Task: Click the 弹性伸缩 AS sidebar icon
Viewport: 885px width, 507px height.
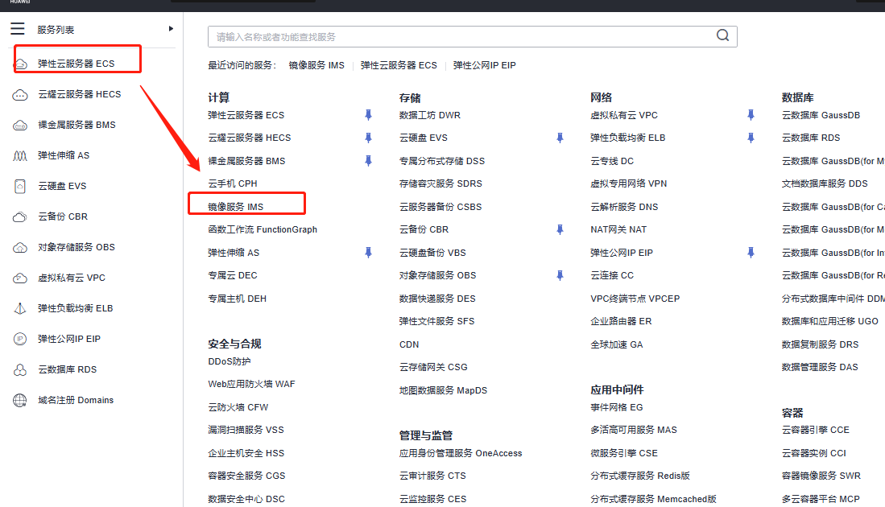Action: [x=20, y=155]
